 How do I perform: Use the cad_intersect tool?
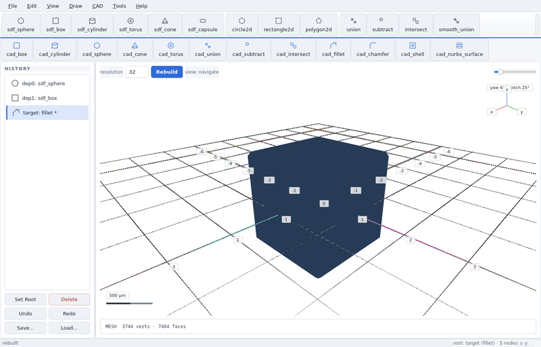click(x=293, y=50)
